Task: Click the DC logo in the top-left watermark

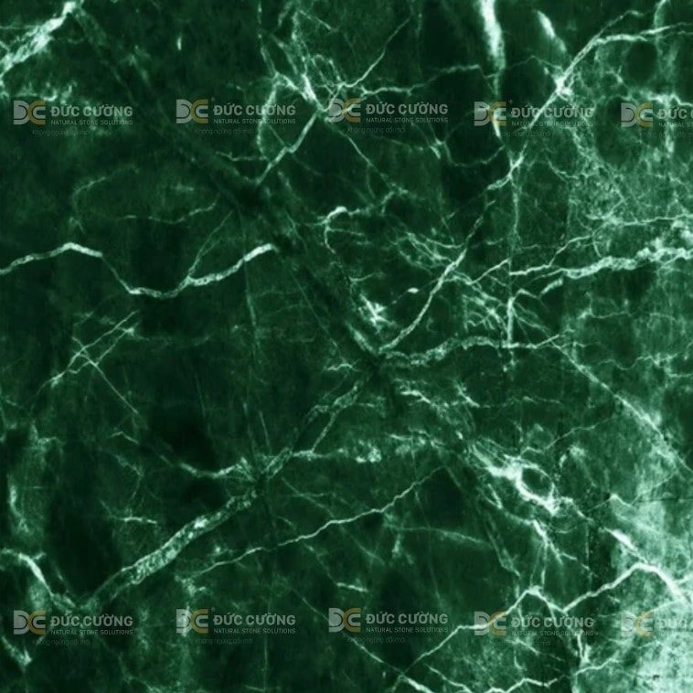Action: pyautogui.click(x=28, y=112)
